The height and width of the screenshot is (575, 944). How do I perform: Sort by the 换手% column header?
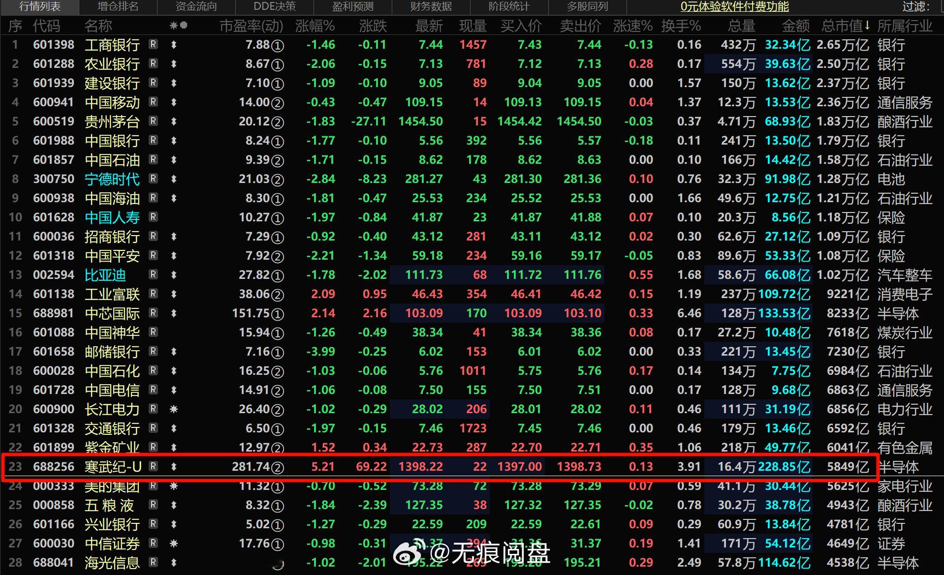click(681, 26)
